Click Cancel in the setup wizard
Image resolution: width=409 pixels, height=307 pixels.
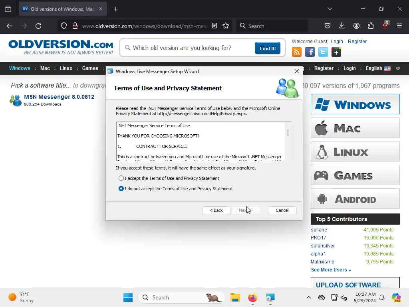282,210
